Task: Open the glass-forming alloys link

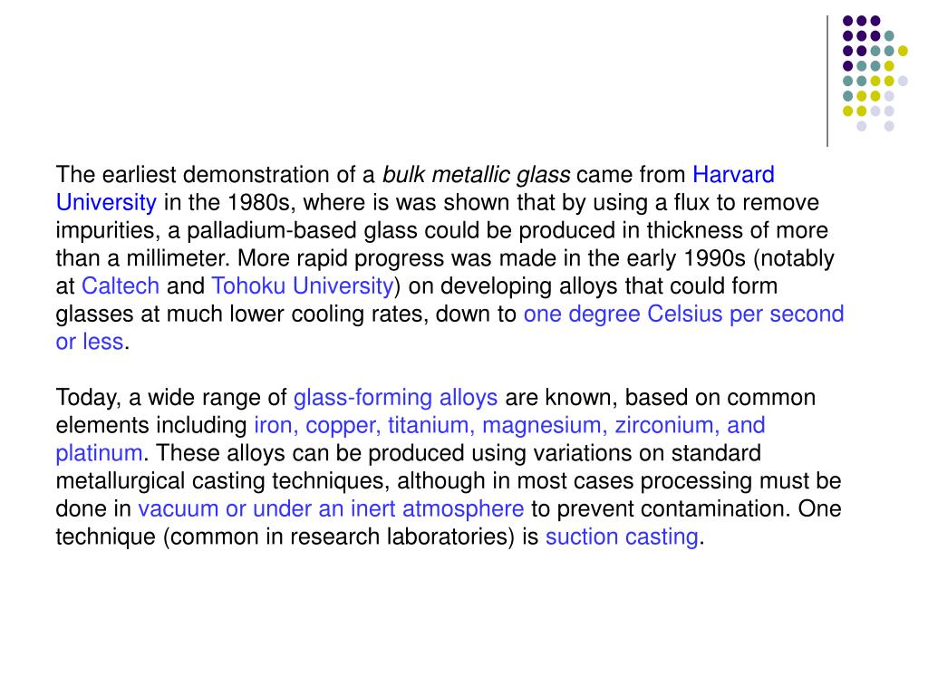Action: (x=395, y=397)
